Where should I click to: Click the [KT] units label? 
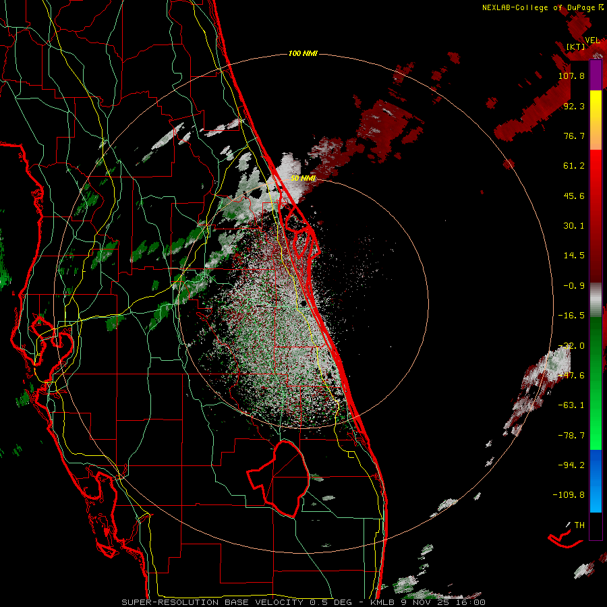coord(576,47)
